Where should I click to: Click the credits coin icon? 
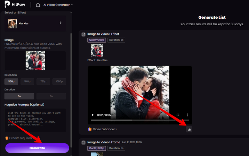click(7, 138)
